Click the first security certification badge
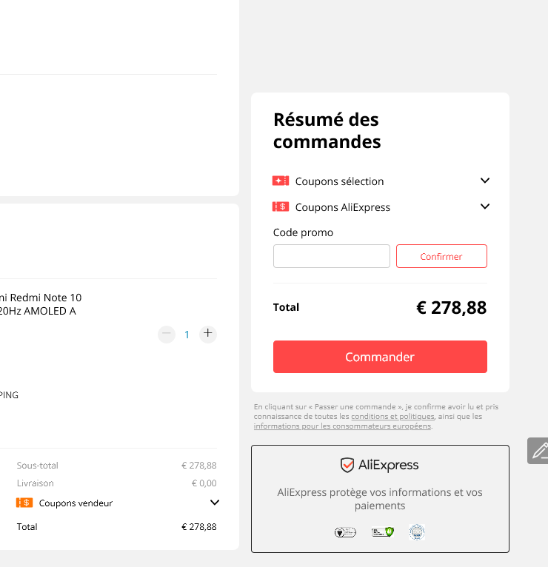The width and height of the screenshot is (548, 567). tap(345, 532)
